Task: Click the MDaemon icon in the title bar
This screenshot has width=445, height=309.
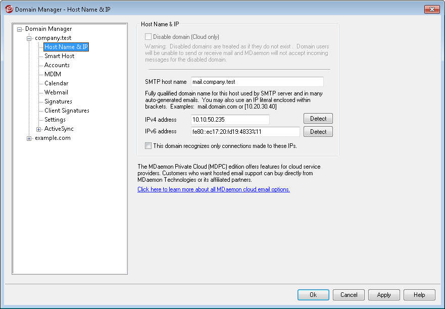Action: 9,9
